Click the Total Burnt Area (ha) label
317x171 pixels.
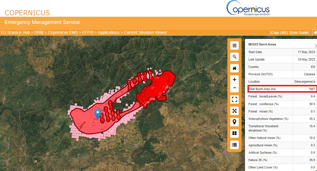[x=262, y=89]
